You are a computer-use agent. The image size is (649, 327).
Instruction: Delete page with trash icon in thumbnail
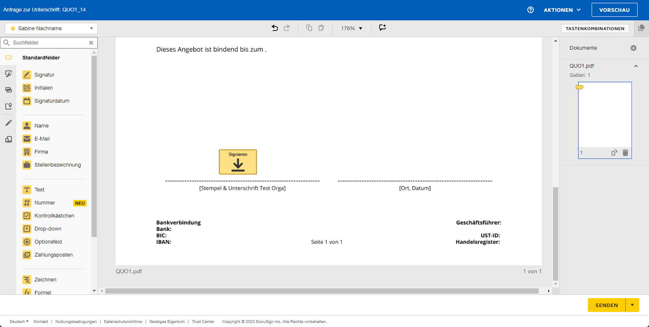[x=625, y=153]
